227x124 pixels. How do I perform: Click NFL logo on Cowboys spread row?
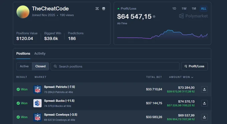(37, 117)
